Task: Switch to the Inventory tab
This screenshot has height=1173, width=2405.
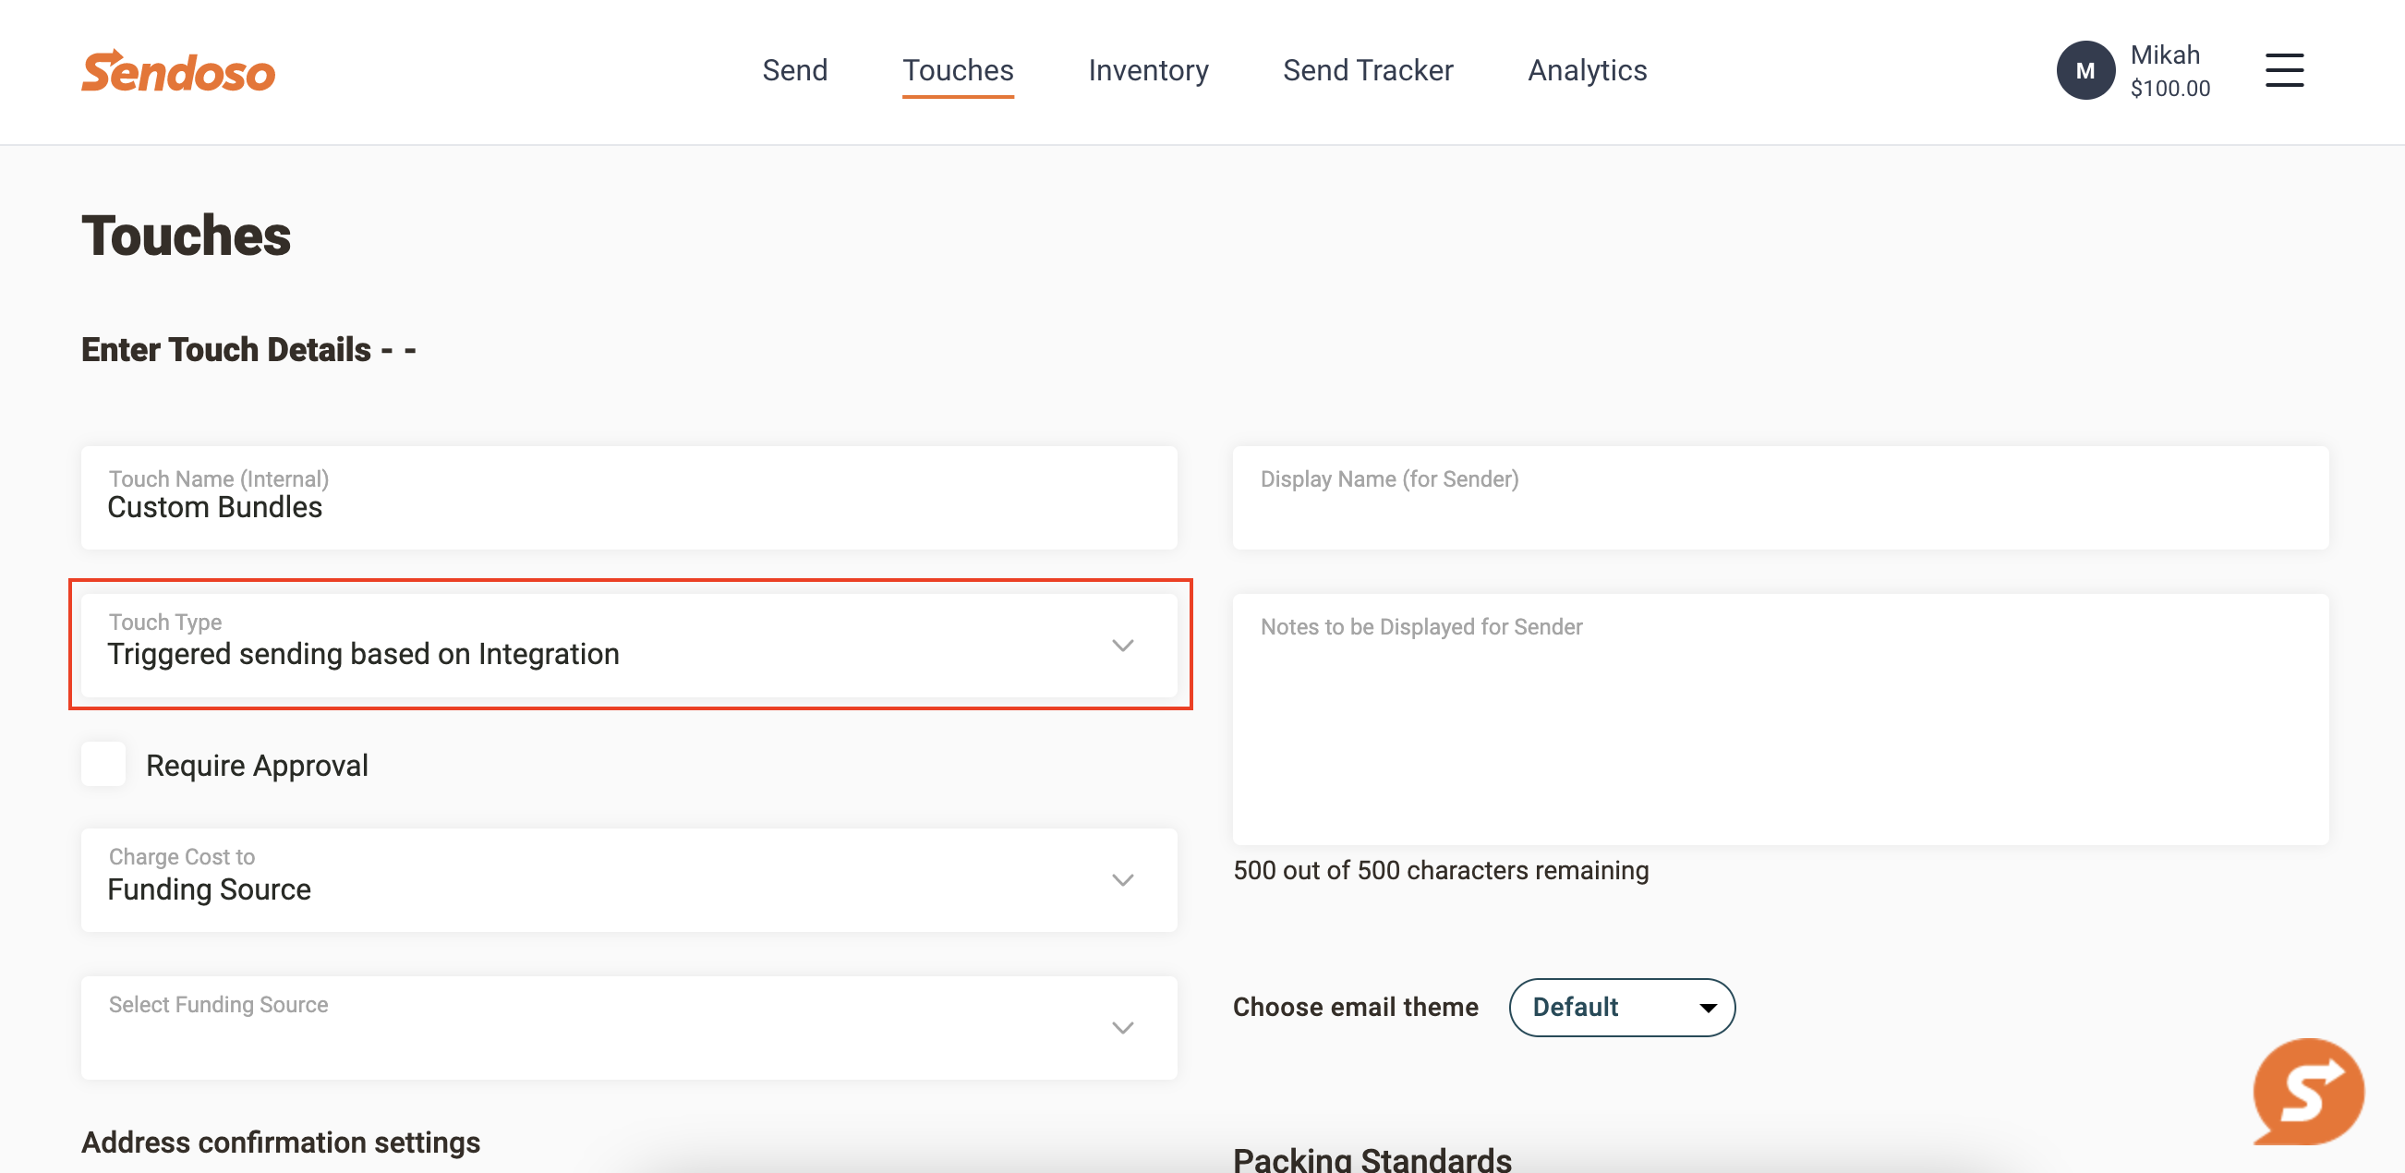Action: [1147, 71]
